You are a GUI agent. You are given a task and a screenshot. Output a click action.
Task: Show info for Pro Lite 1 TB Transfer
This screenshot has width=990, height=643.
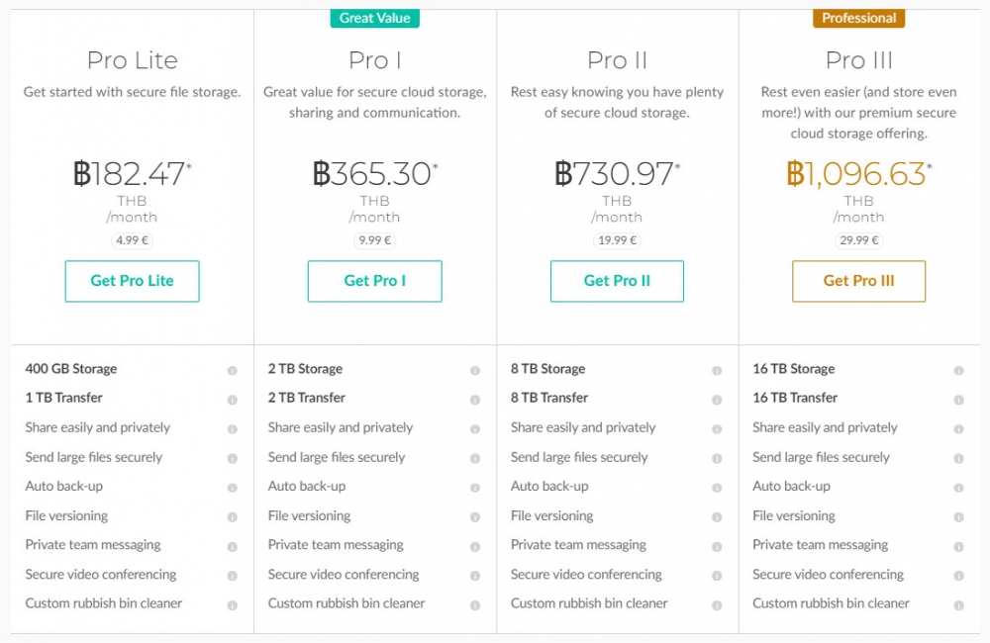[x=233, y=400]
